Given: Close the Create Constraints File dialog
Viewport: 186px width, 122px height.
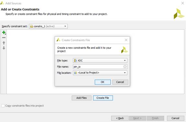Looking at the screenshot, I should pyautogui.click(x=126, y=40).
